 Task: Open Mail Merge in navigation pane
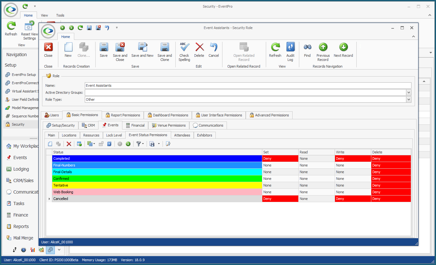pyautogui.click(x=23, y=238)
